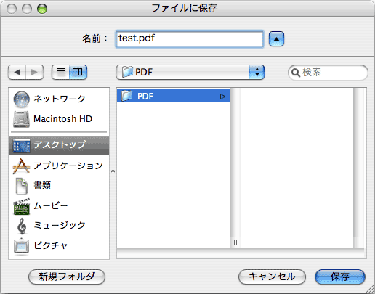Focus the 検索 search field
This screenshot has width=375, height=294.
pyautogui.click(x=328, y=73)
